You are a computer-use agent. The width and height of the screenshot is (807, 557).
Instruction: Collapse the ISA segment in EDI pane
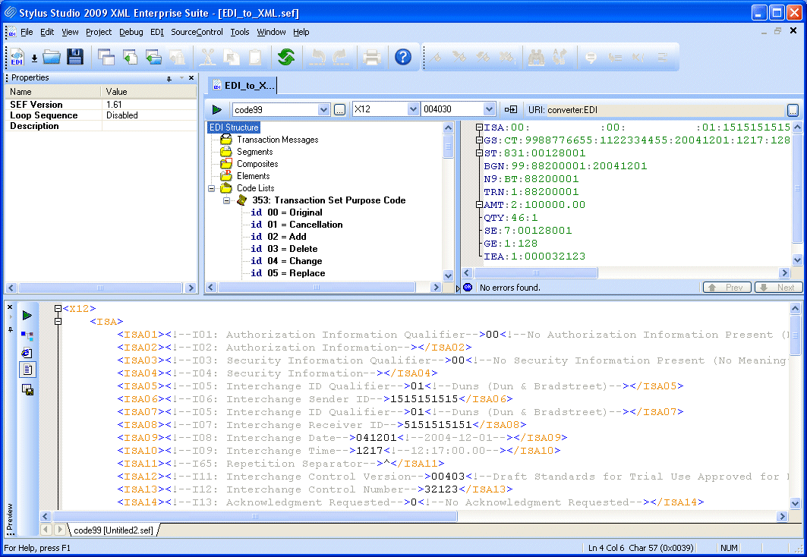(479, 127)
